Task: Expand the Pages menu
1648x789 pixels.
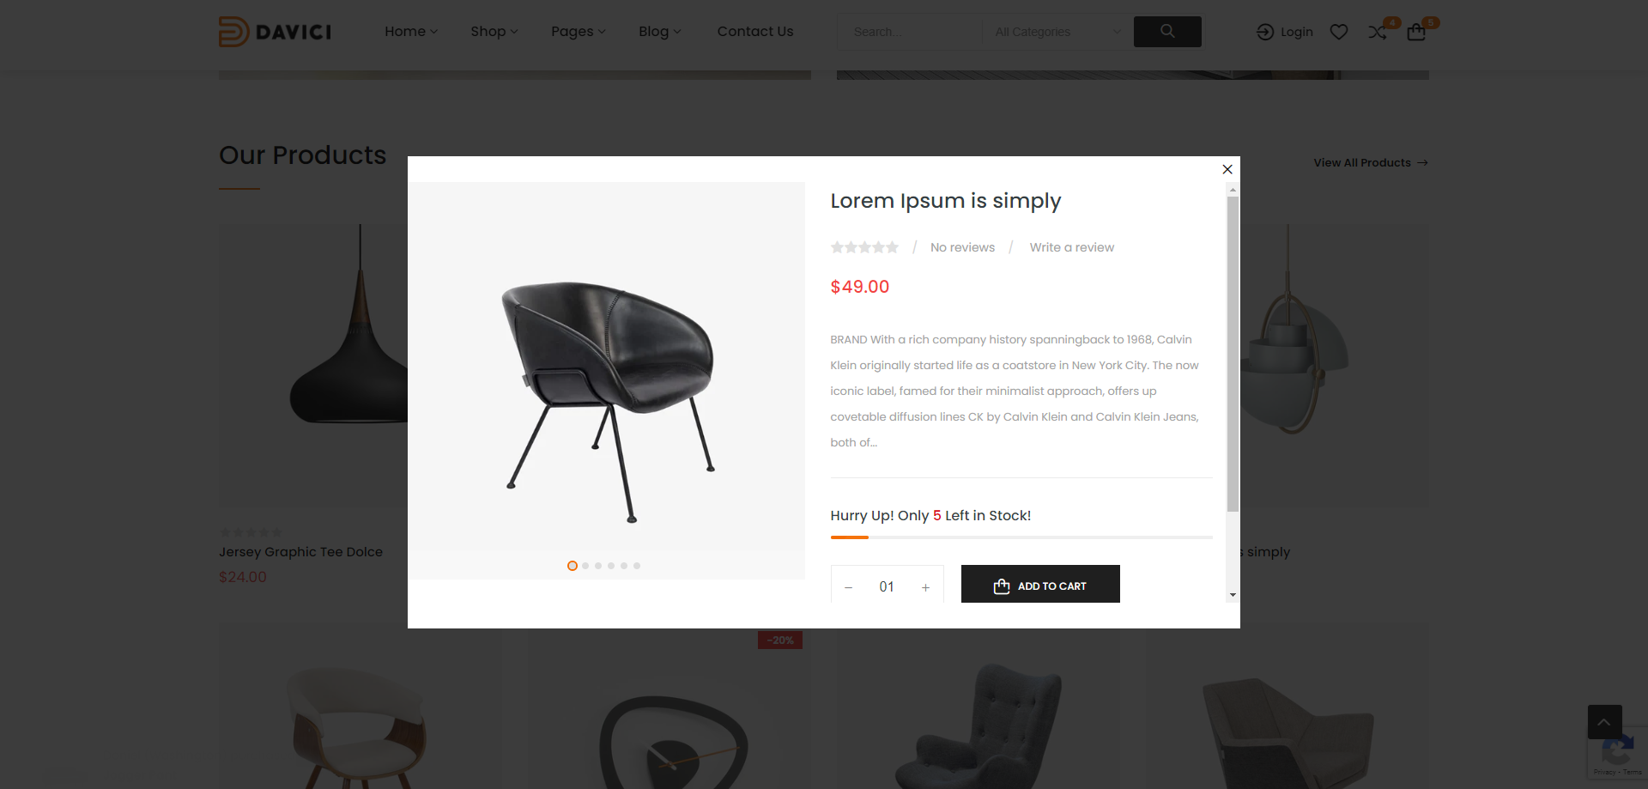Action: coord(578,32)
